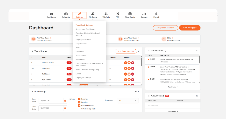Enable the GPS Tracking Trails checkbox
226x119 pixels.
coord(79,109)
